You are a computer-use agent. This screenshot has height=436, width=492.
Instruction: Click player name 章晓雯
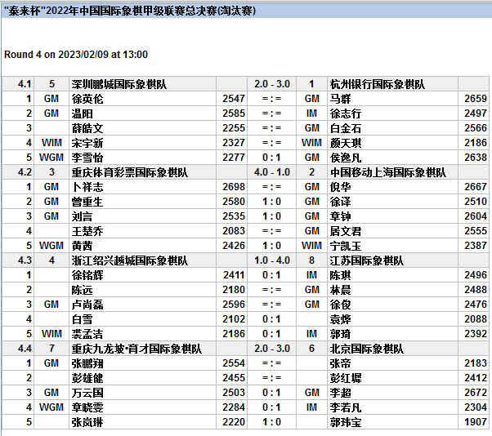point(87,407)
